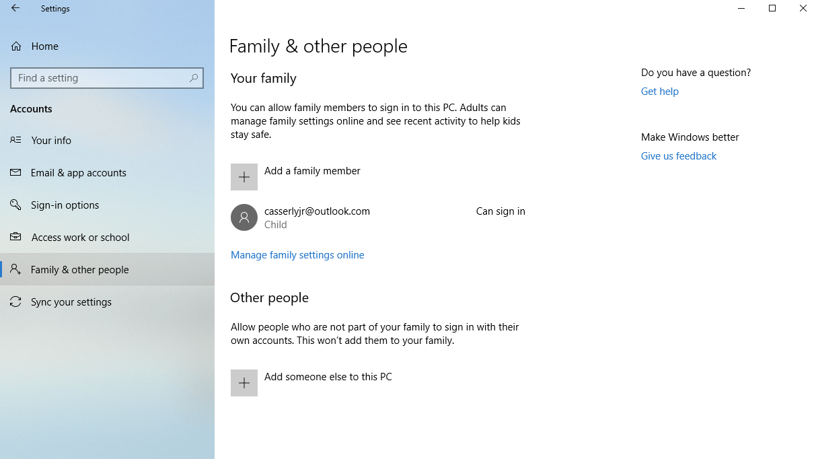Click the back arrow
816x459 pixels.
pos(15,8)
